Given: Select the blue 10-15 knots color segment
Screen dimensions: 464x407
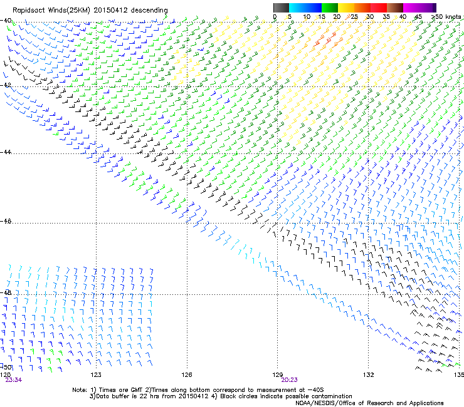Looking at the screenshot, I should point(314,8).
